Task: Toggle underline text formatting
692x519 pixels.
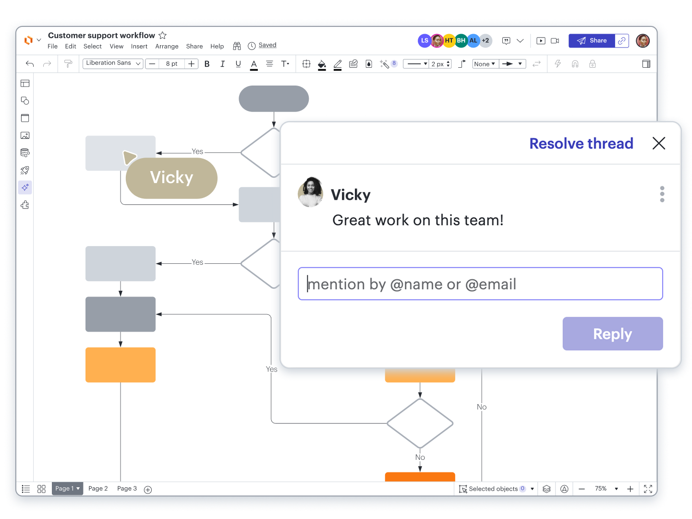Action: tap(238, 64)
